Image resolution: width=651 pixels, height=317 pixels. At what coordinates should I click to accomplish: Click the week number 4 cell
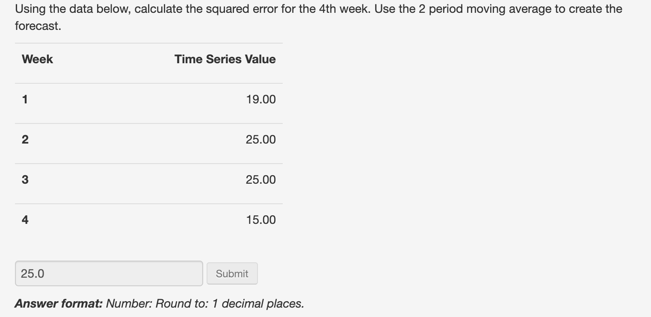click(25, 220)
